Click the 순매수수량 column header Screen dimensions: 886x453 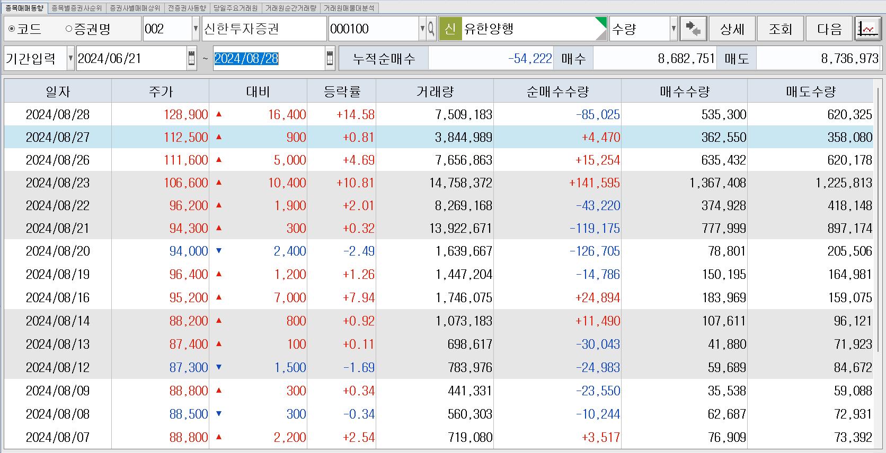coord(557,91)
